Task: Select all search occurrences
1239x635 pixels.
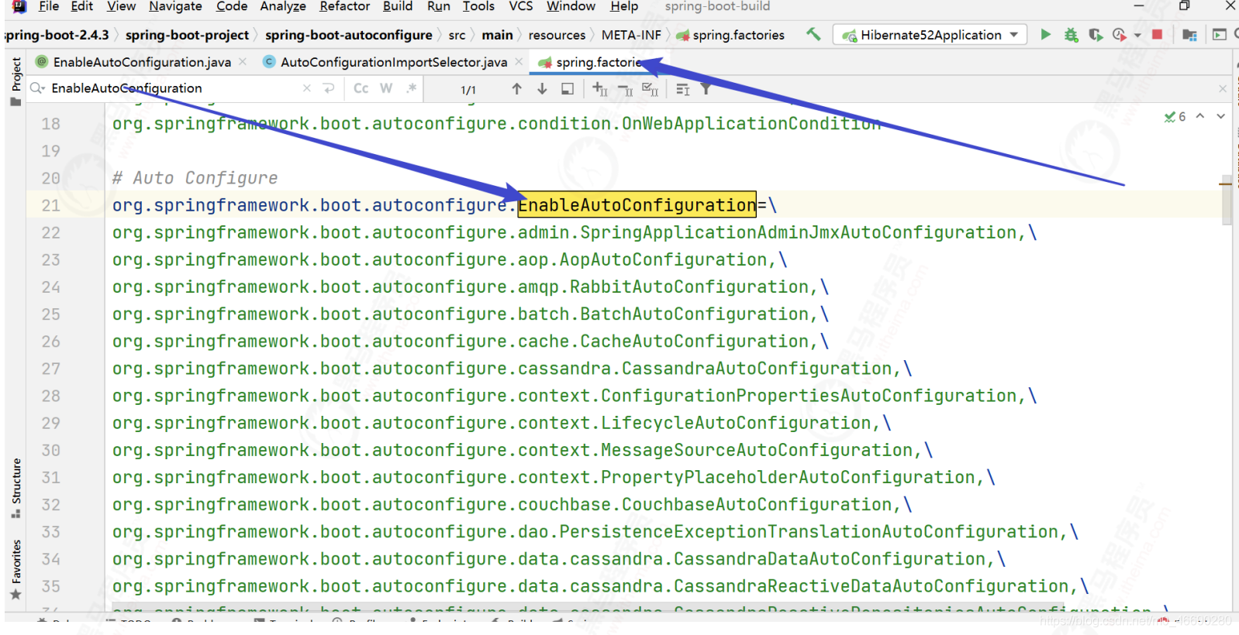Action: click(x=651, y=89)
